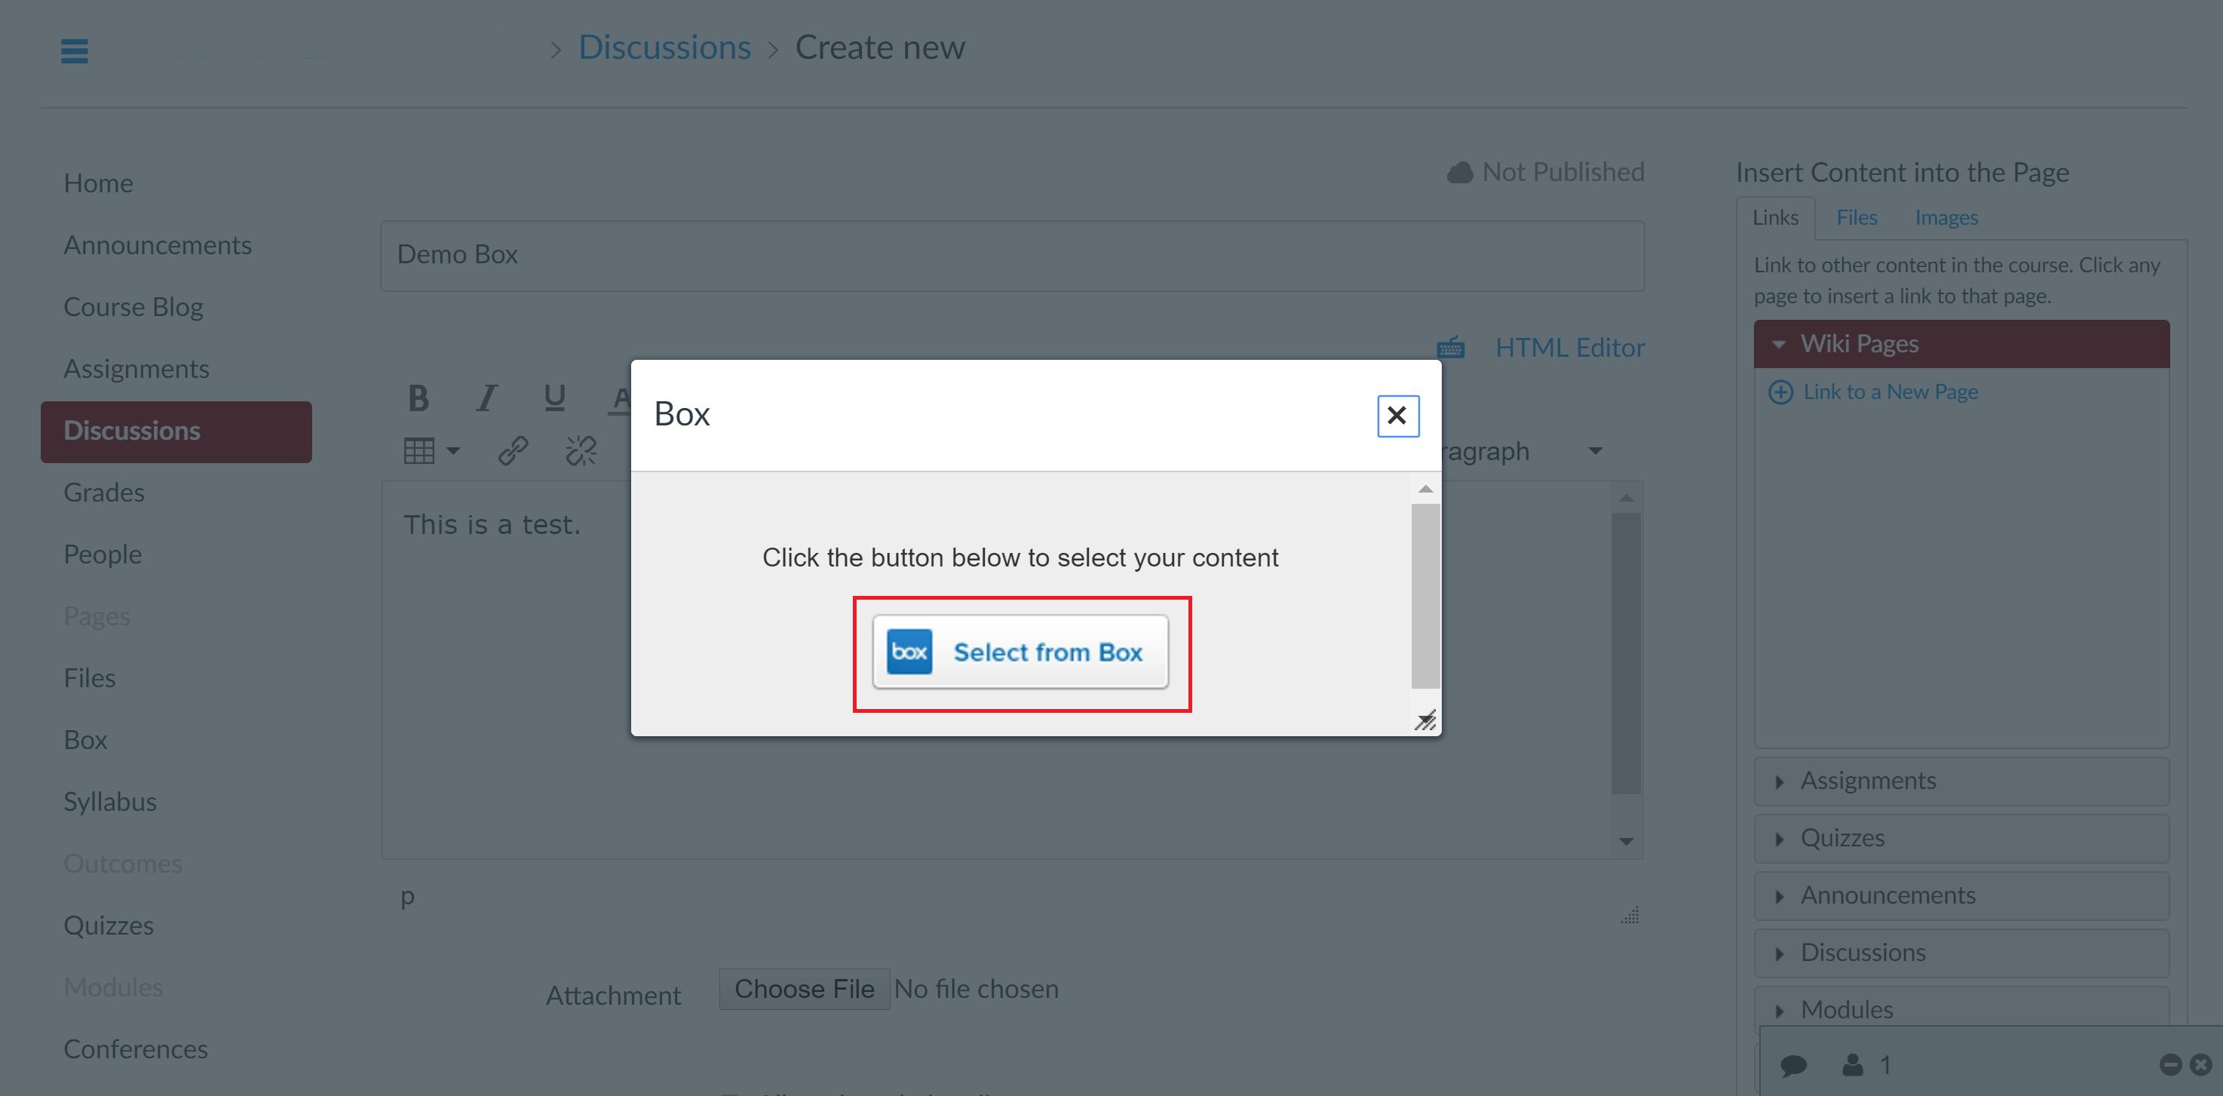Open the Discussions breadcrumb link
The height and width of the screenshot is (1096, 2223).
[664, 47]
